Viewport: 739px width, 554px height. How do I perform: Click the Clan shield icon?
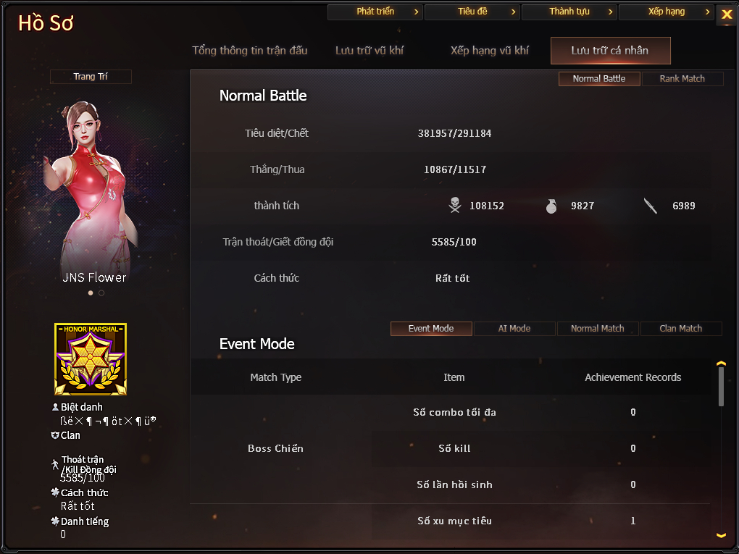tap(54, 435)
